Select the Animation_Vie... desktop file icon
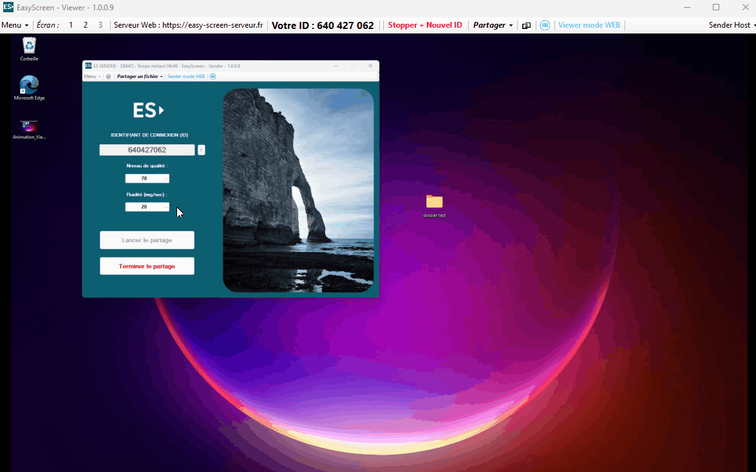 coord(29,126)
